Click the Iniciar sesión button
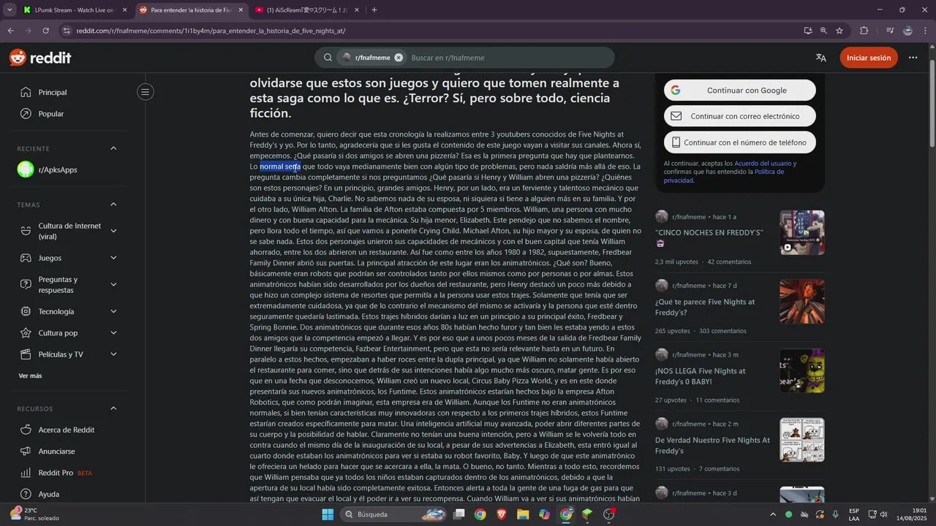 coord(869,58)
